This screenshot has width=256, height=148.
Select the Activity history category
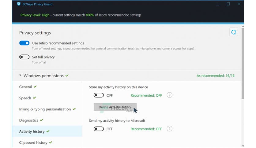[x=47, y=131]
